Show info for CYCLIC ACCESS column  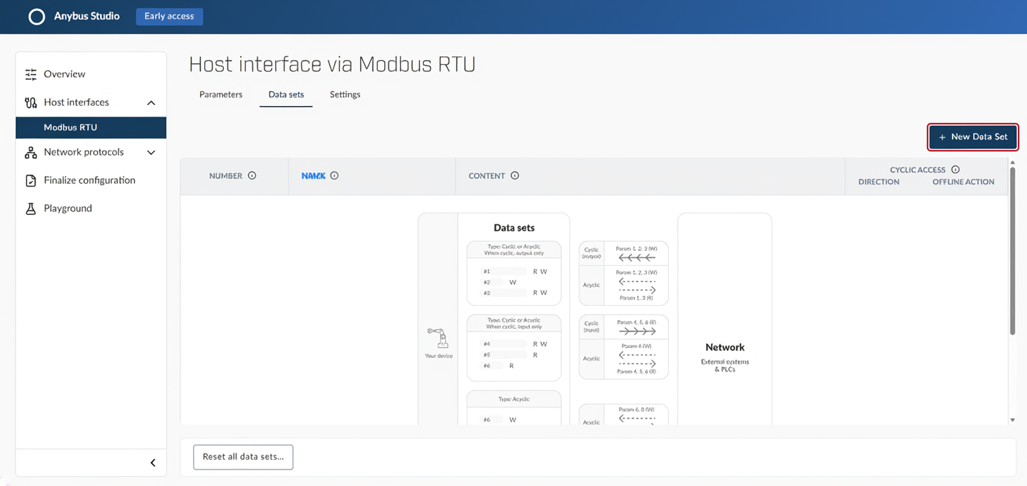coord(955,169)
